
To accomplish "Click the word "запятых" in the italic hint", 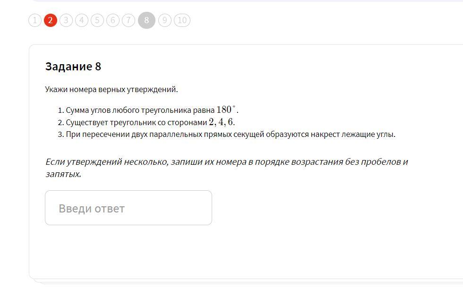I will (62, 174).
